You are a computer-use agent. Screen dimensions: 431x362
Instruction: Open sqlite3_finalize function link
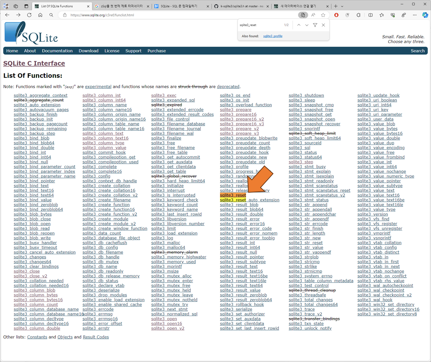pos(166,138)
